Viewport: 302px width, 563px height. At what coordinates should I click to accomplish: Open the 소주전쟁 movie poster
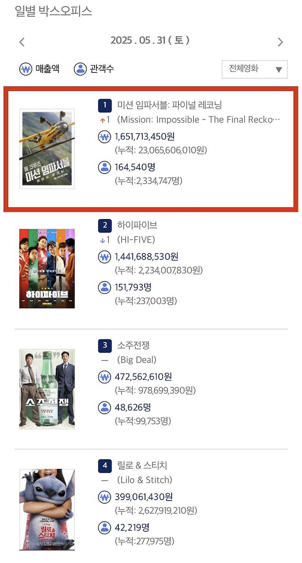click(x=47, y=389)
